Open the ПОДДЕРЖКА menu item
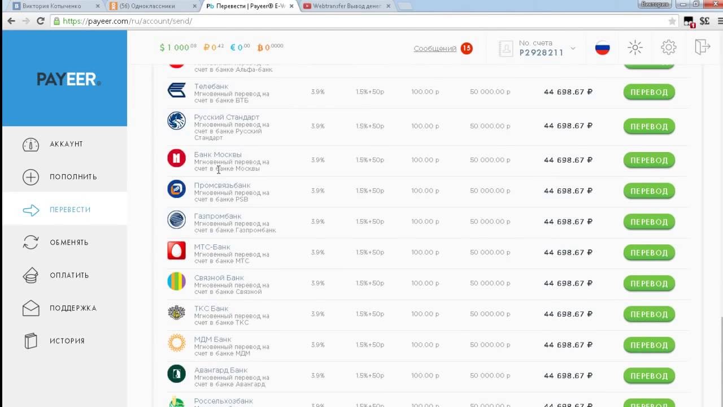 (73, 308)
